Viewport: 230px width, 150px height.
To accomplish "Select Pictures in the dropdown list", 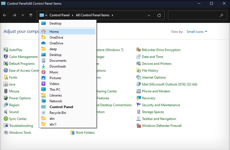I will pyautogui.click(x=68, y=78).
